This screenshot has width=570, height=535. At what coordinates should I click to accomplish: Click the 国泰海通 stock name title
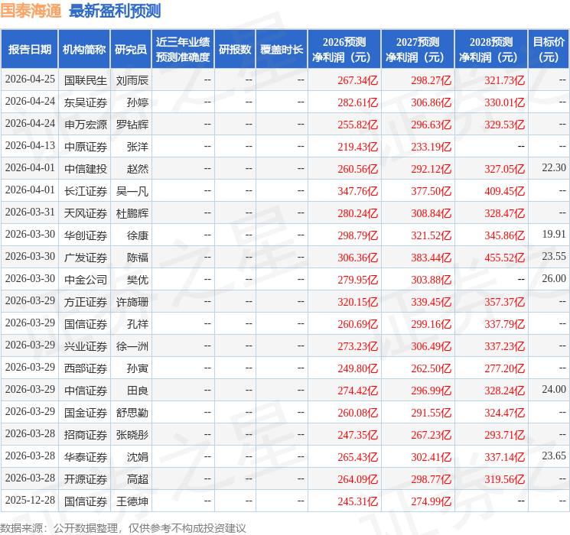pyautogui.click(x=31, y=11)
